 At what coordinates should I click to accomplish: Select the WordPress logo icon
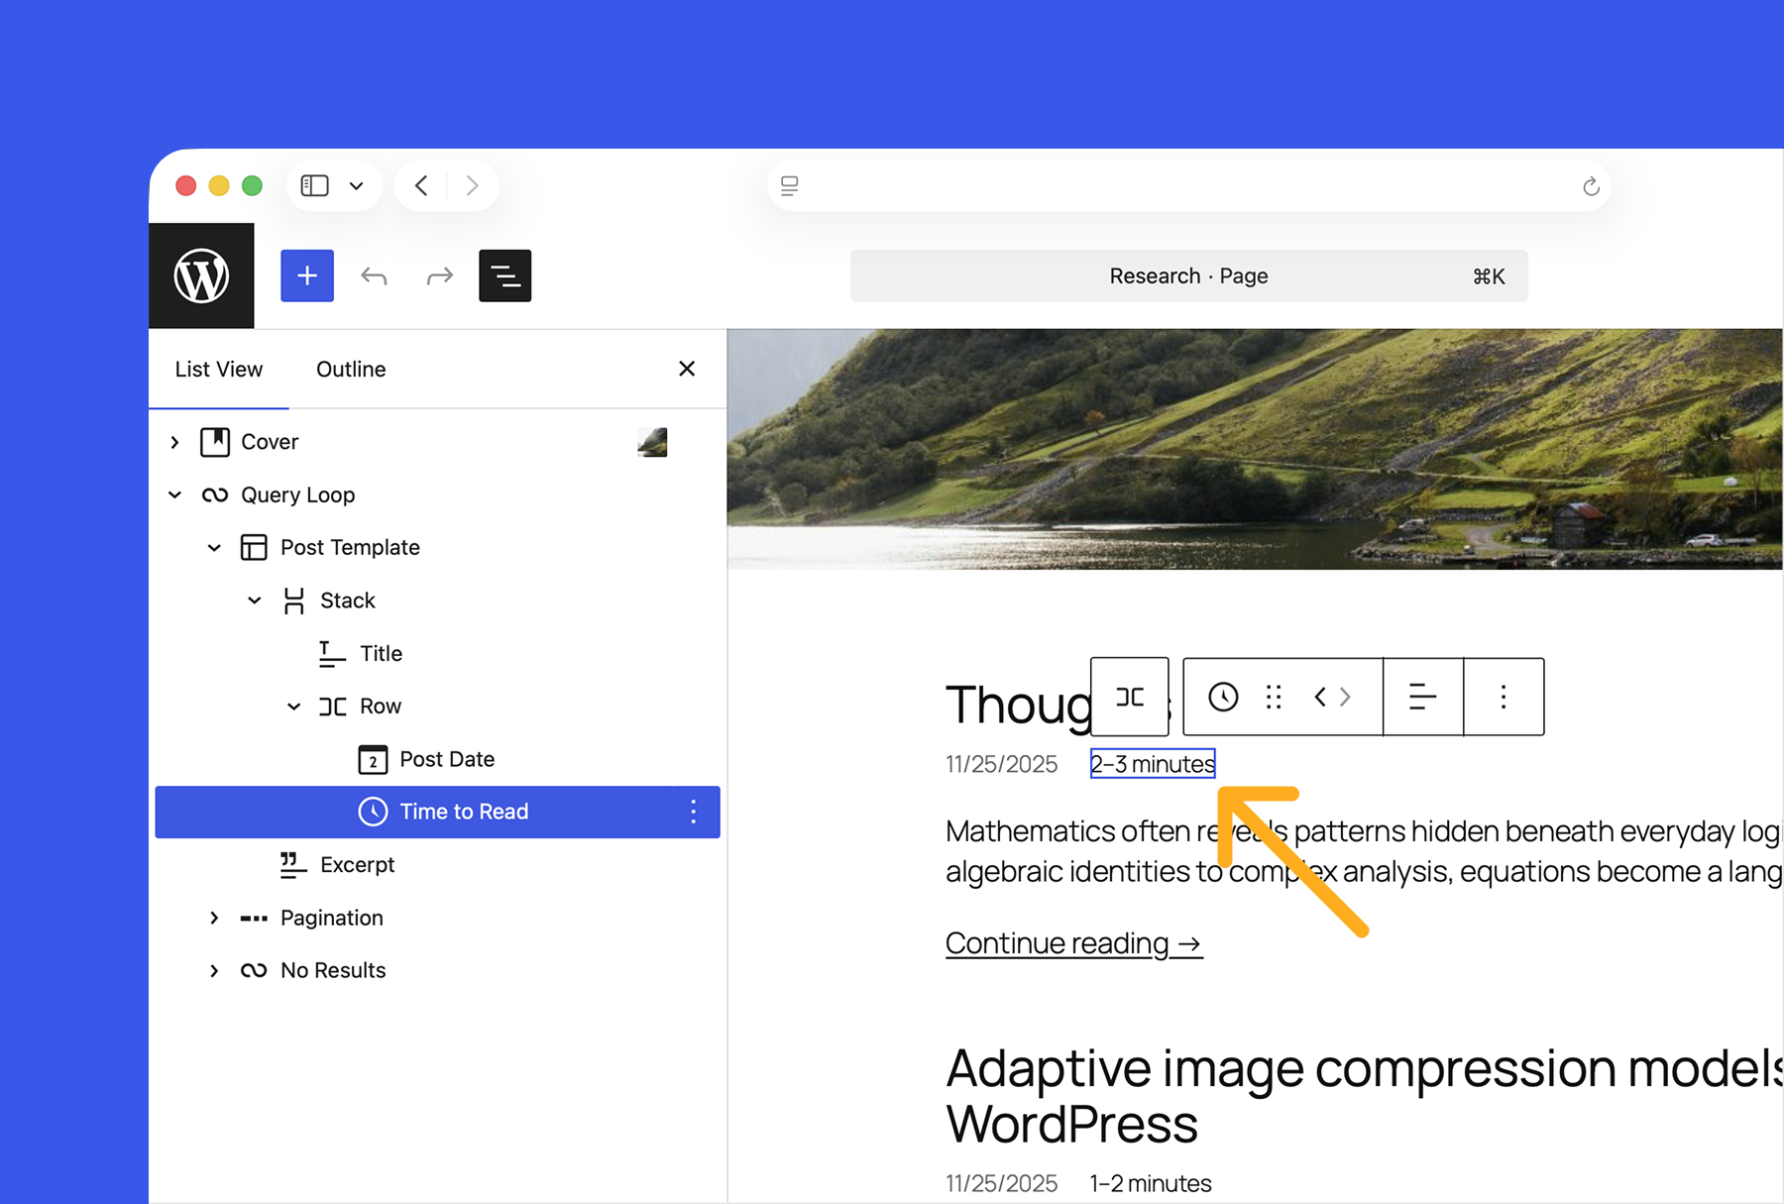coord(201,275)
